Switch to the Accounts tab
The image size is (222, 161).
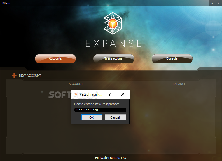coord(55,58)
